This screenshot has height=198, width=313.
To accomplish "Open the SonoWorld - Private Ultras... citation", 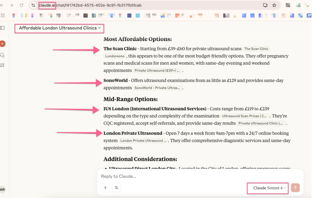I will pyautogui.click(x=157, y=88).
